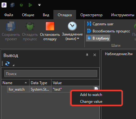Close the Вывод panel
The height and width of the screenshot is (119, 136).
95,55
